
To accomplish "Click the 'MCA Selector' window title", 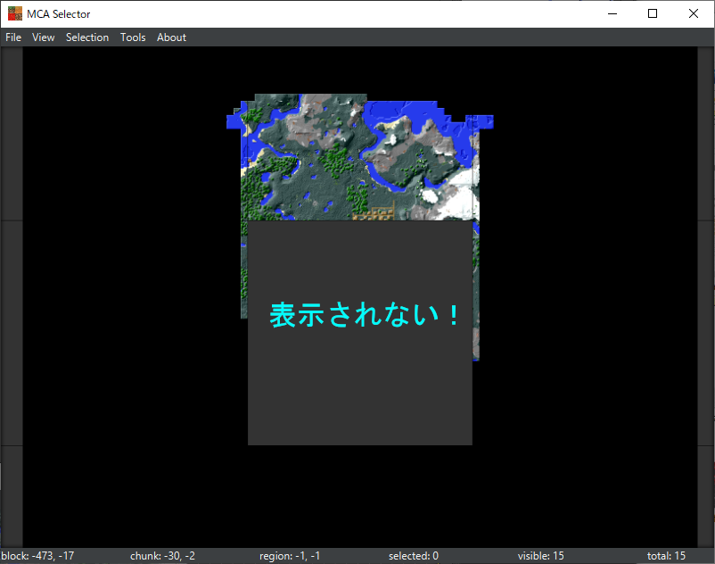I will tap(58, 14).
